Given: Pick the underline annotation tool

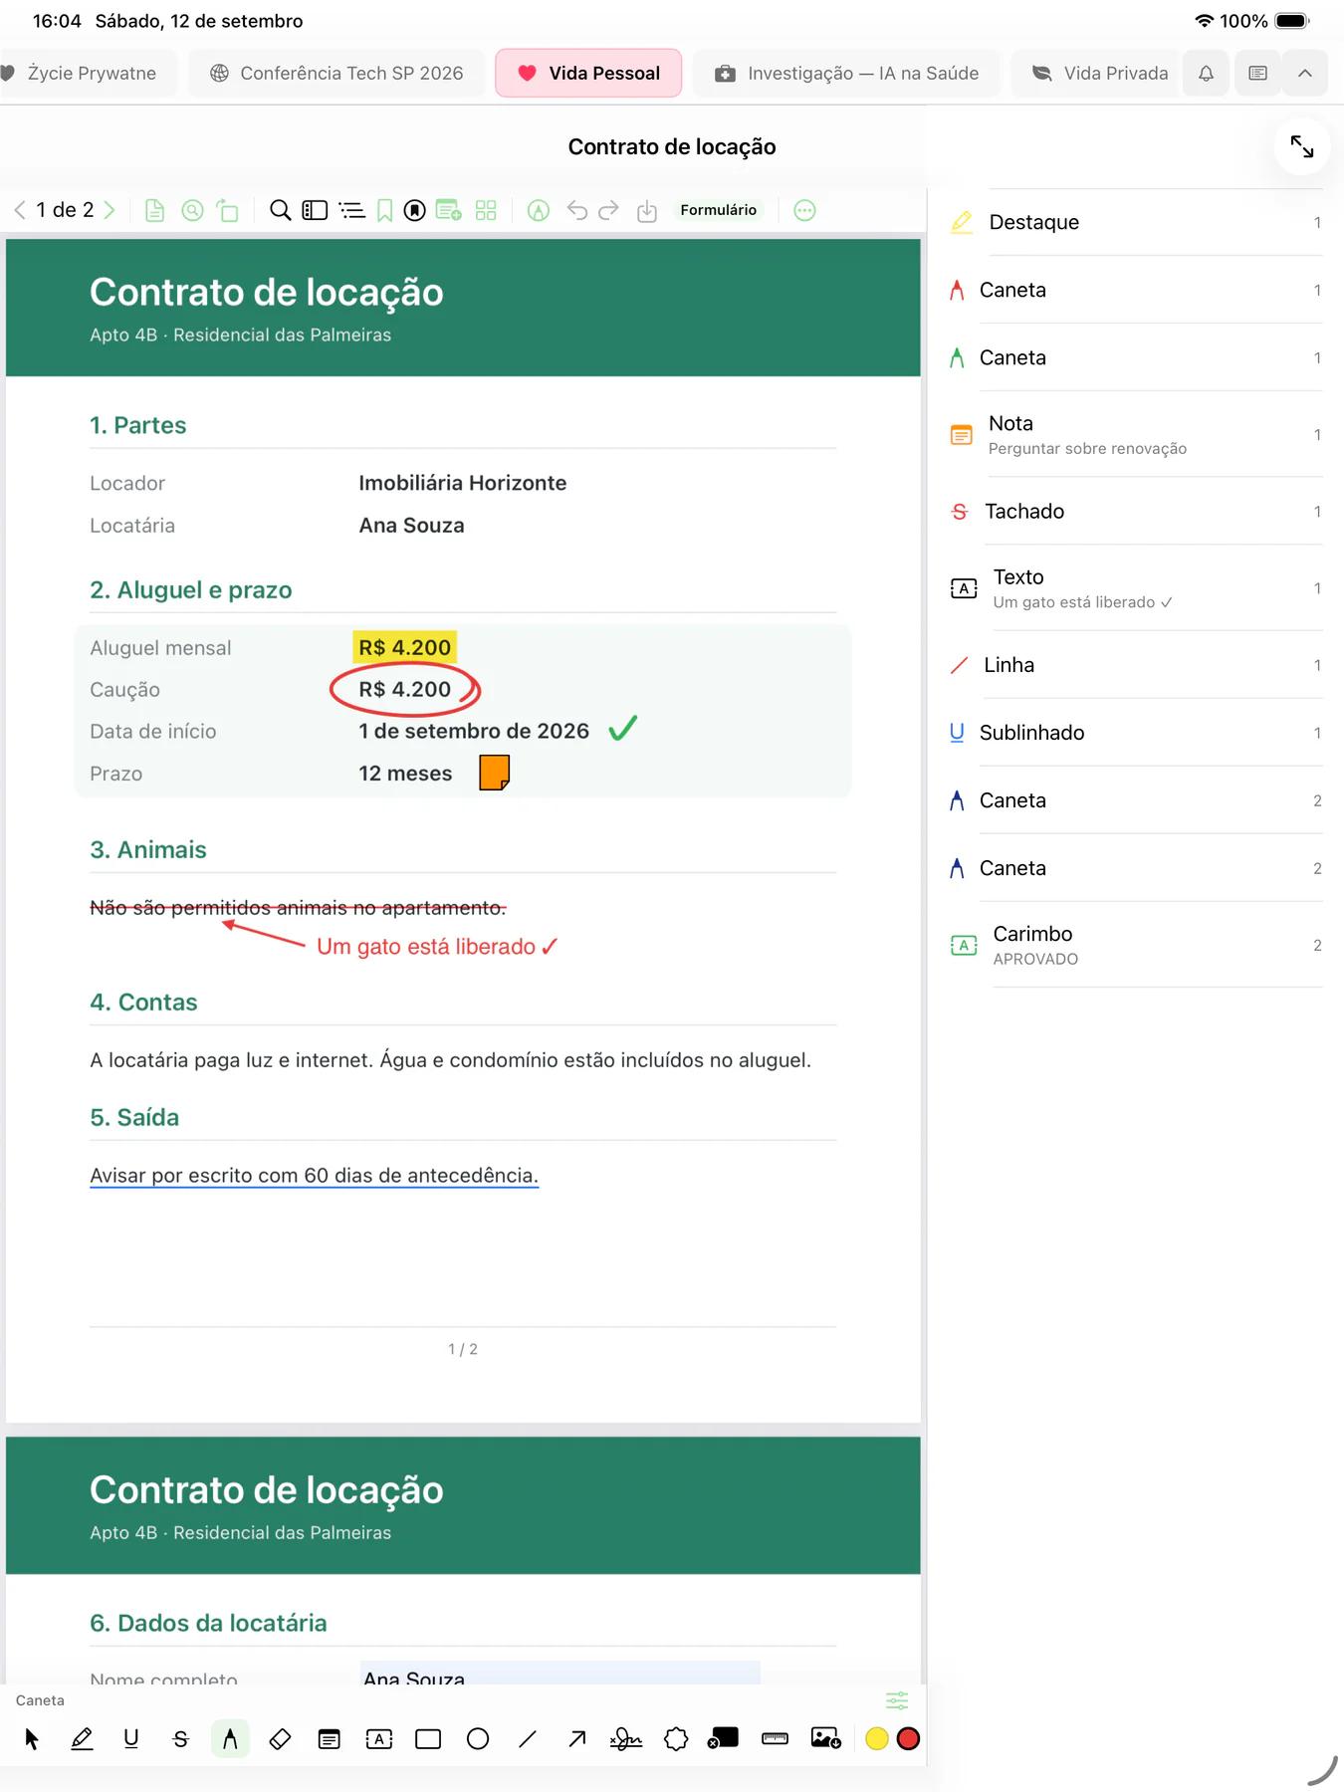Looking at the screenshot, I should (x=130, y=1739).
